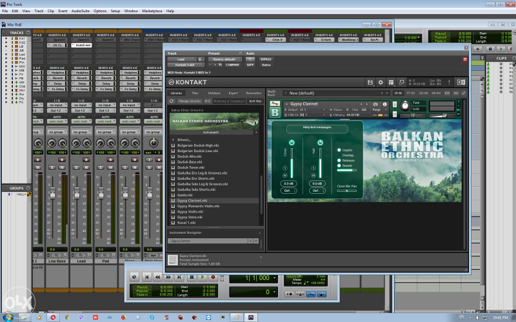
Task: Open the New (default) multi rack dropdown
Action: coord(337,93)
